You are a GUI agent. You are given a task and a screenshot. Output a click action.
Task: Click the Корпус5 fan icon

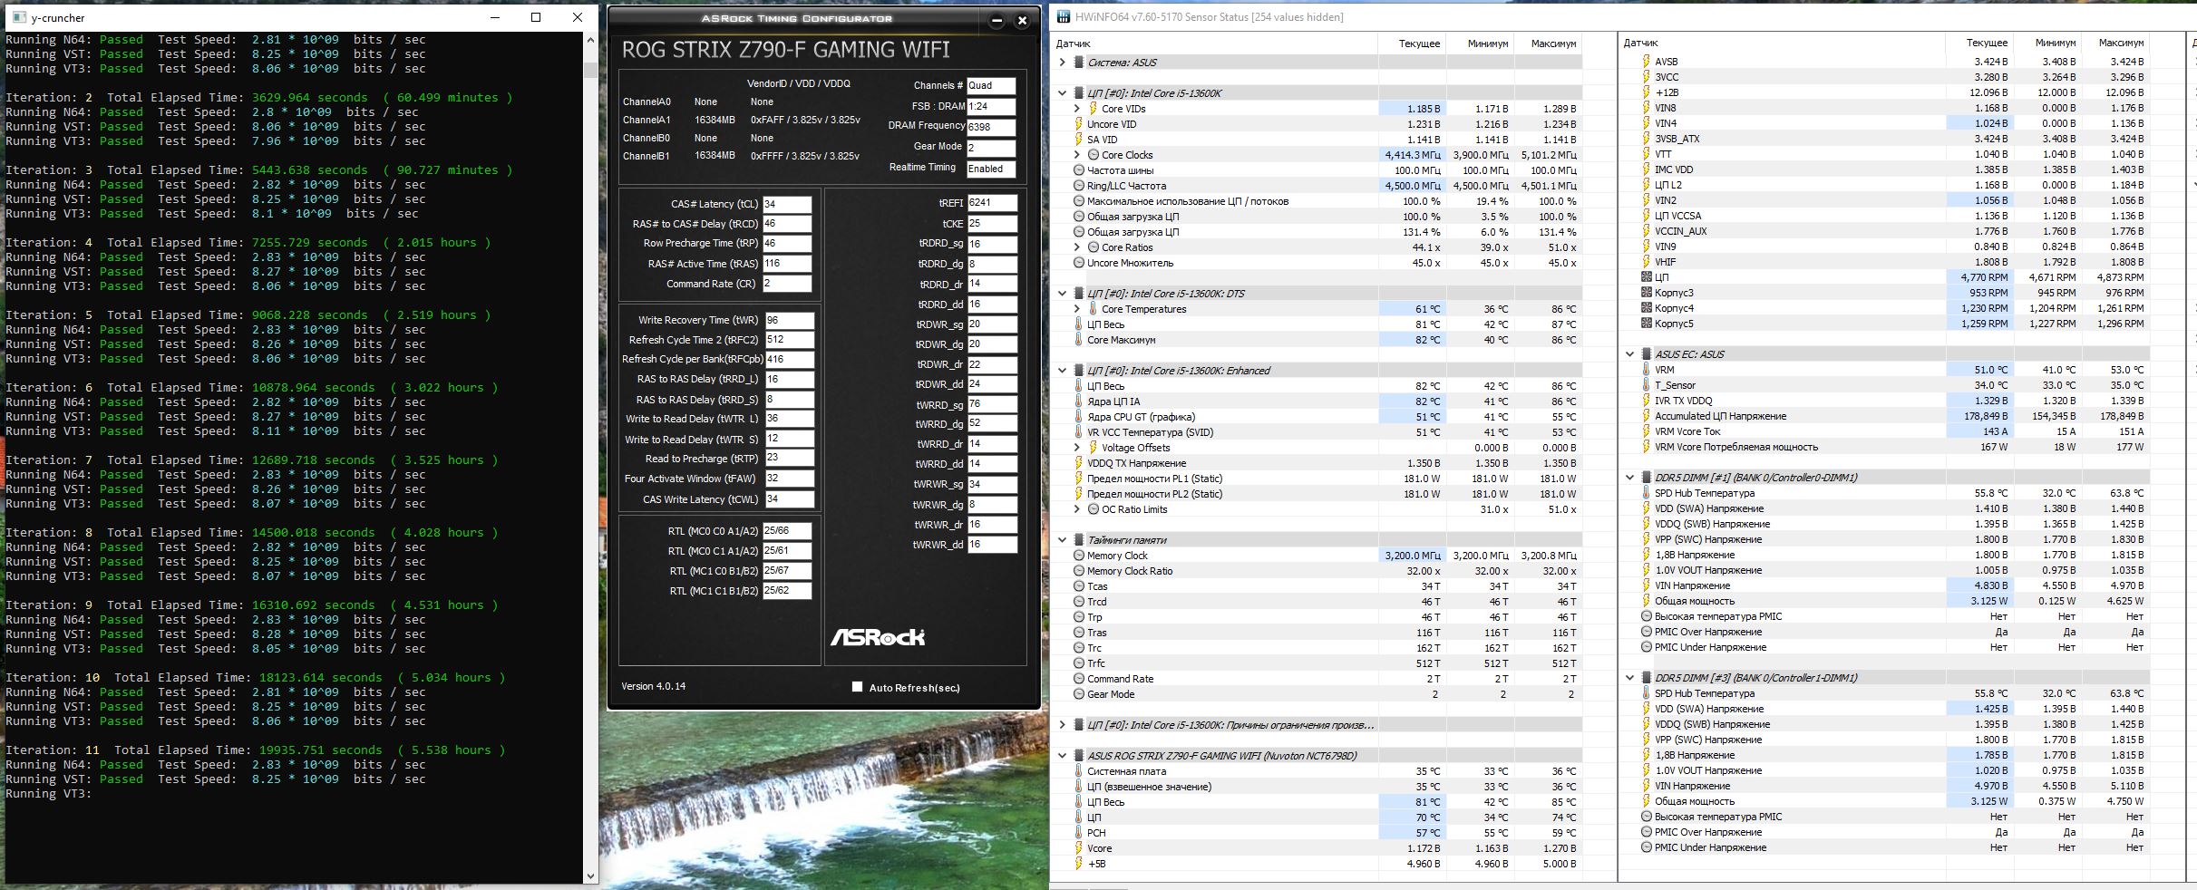(x=1647, y=324)
